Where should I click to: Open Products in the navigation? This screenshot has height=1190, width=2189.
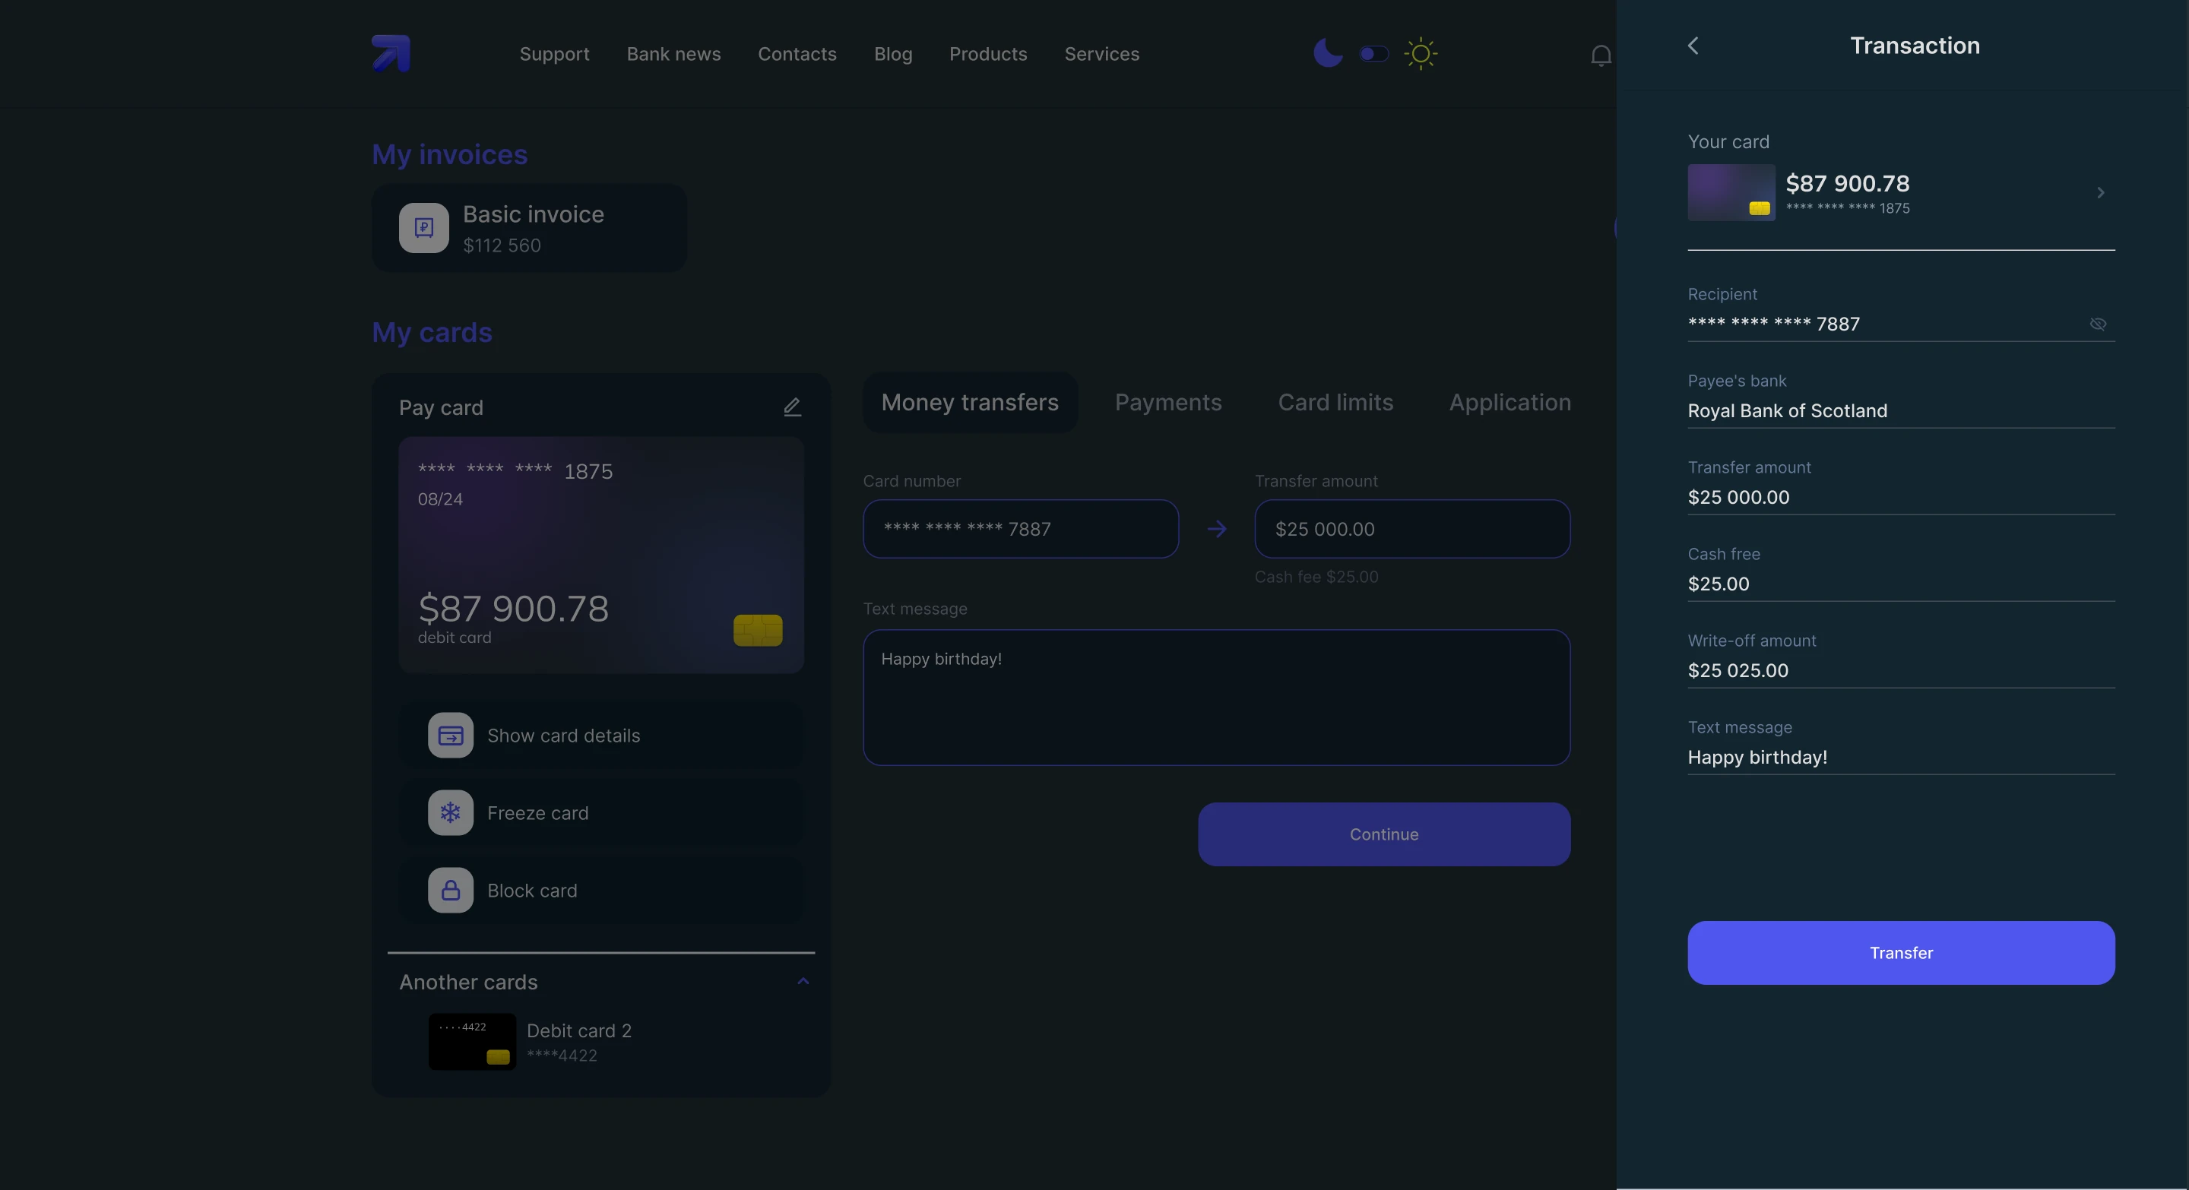[x=987, y=53]
